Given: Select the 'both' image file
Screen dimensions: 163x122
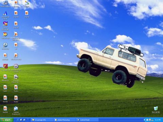Looking at the screenshot, I should point(5,87).
